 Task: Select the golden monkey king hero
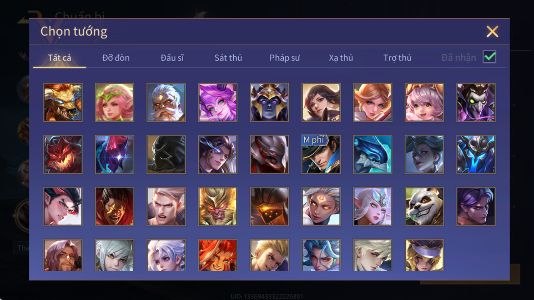[218, 206]
